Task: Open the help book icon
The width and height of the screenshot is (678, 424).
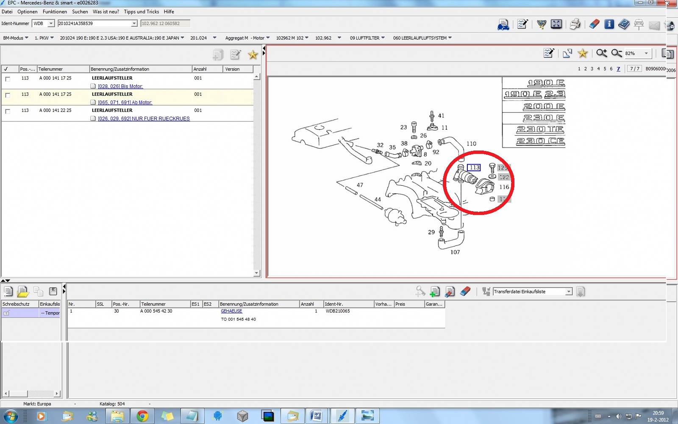Action: pyautogui.click(x=624, y=24)
